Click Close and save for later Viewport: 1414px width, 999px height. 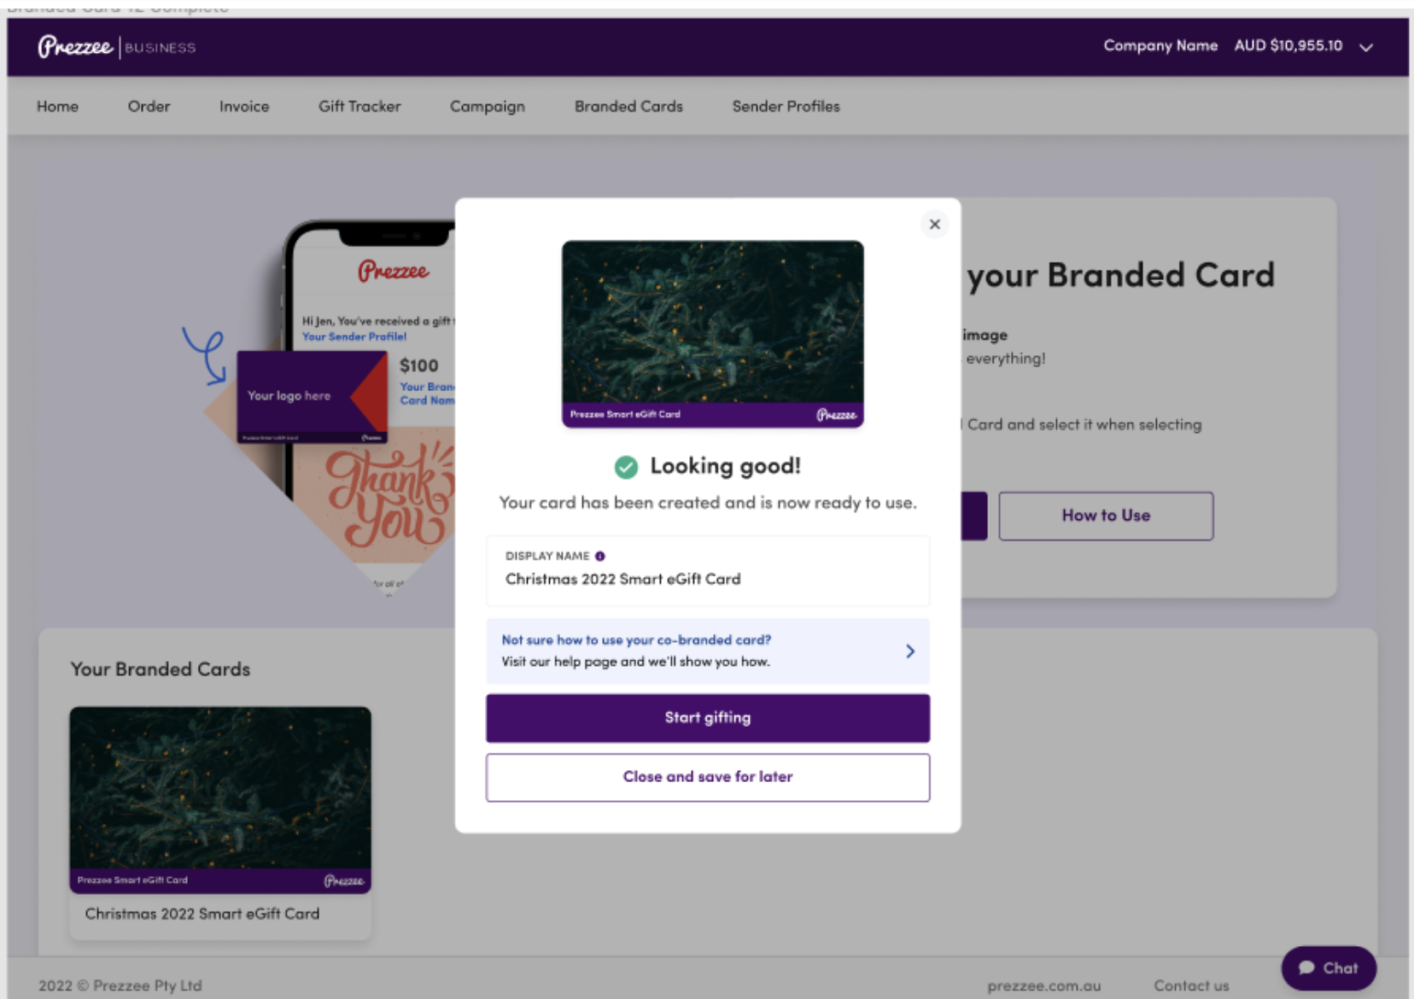point(708,777)
